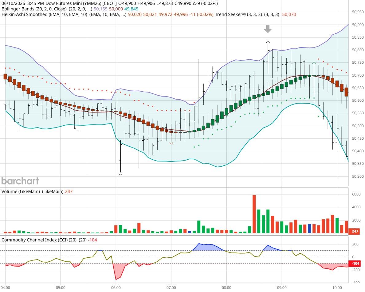Click the 6000 volume axis label
Screen dimensions: 365x292
coord(356,195)
